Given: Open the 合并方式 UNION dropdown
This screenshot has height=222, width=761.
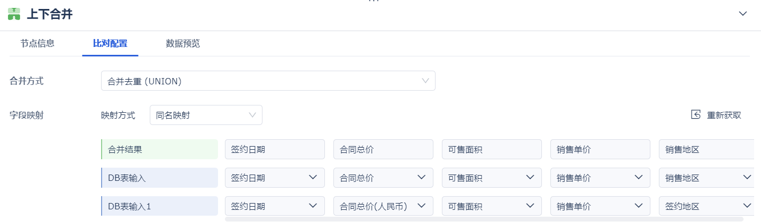Looking at the screenshot, I should [268, 81].
